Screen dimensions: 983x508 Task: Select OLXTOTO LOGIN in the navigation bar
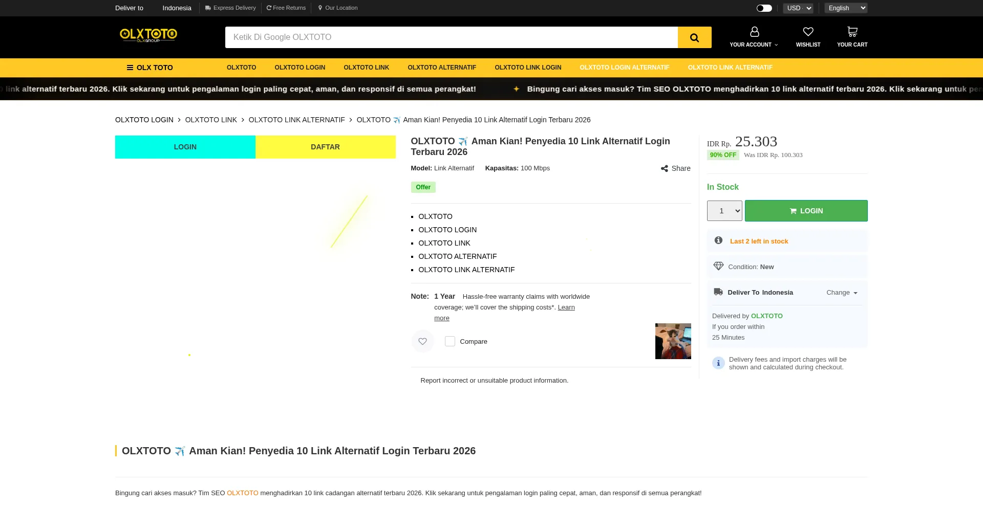click(300, 68)
